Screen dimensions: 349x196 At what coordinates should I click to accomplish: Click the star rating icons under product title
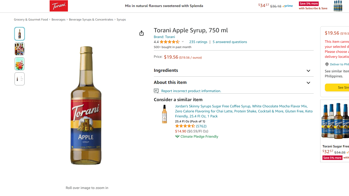[170, 42]
